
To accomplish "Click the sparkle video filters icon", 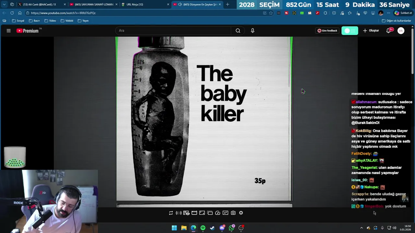I will point(225,213).
